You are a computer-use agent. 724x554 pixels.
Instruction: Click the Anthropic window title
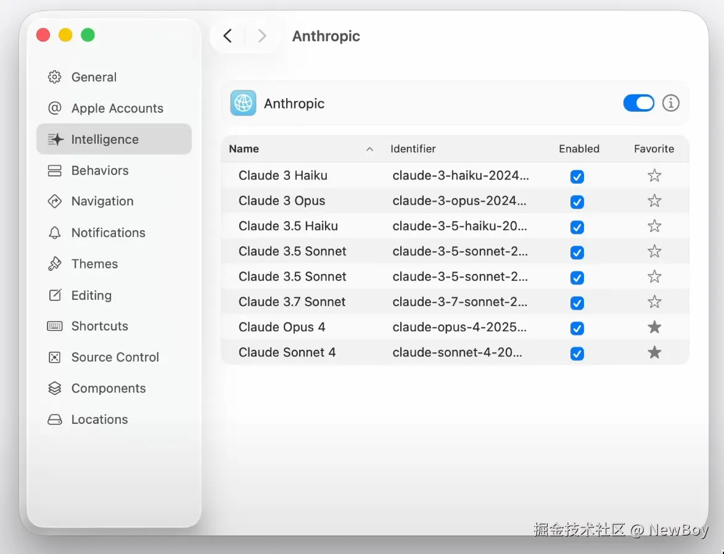[x=326, y=36]
